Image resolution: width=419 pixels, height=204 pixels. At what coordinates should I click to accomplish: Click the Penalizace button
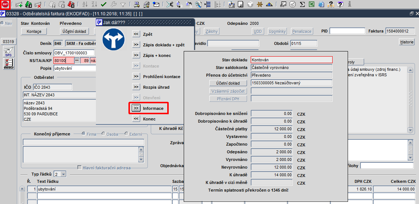click(x=302, y=31)
